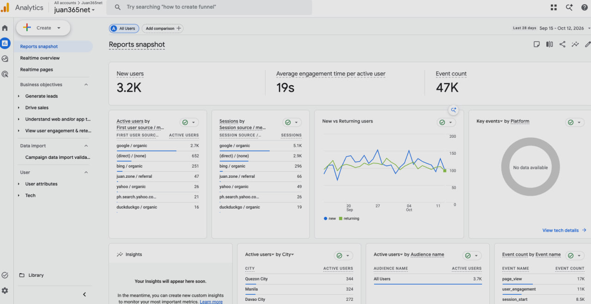This screenshot has height=304, width=591.
Task: Click the Help question mark icon
Action: pos(585,7)
